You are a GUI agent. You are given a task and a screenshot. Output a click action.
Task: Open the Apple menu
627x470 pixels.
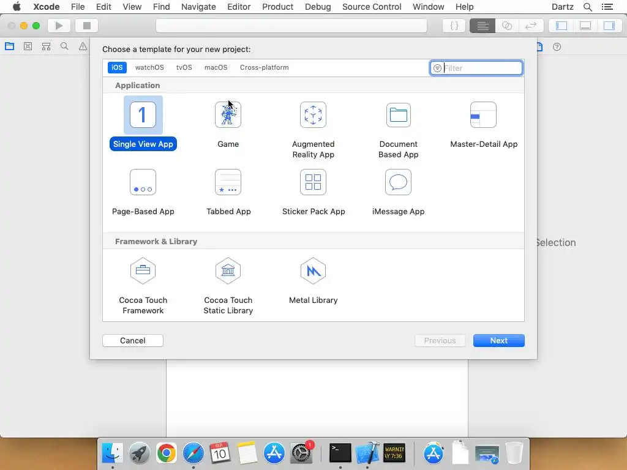(x=17, y=7)
